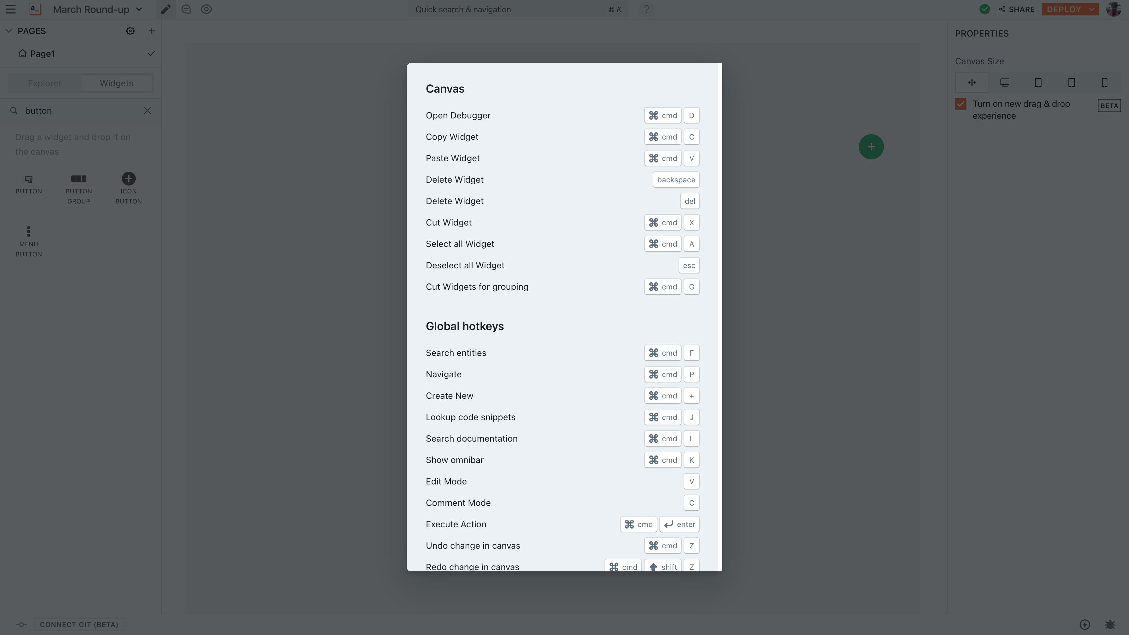1129x635 pixels.
Task: Click the 'Show omnibar' label
Action: tap(455, 460)
